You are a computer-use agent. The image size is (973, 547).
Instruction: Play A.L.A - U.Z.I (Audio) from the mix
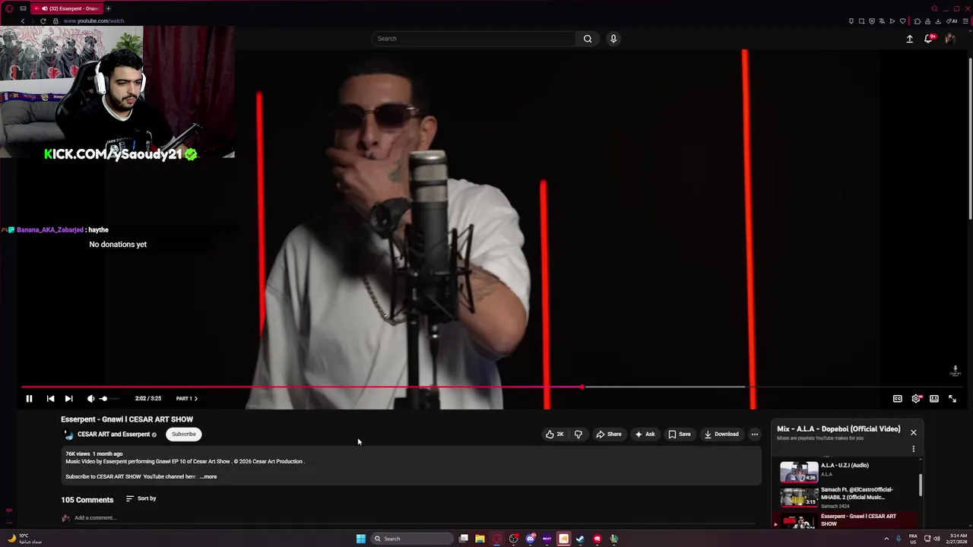tap(848, 471)
